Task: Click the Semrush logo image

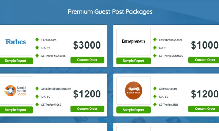Action: pyautogui.click(x=133, y=91)
